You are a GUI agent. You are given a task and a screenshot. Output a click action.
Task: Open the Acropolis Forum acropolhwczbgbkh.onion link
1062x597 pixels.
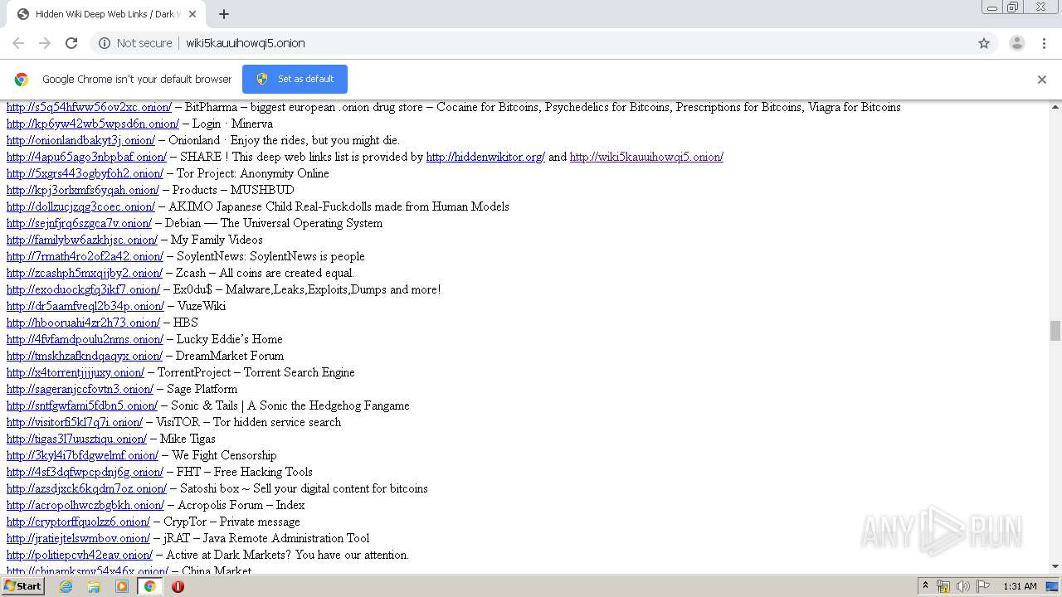click(85, 505)
